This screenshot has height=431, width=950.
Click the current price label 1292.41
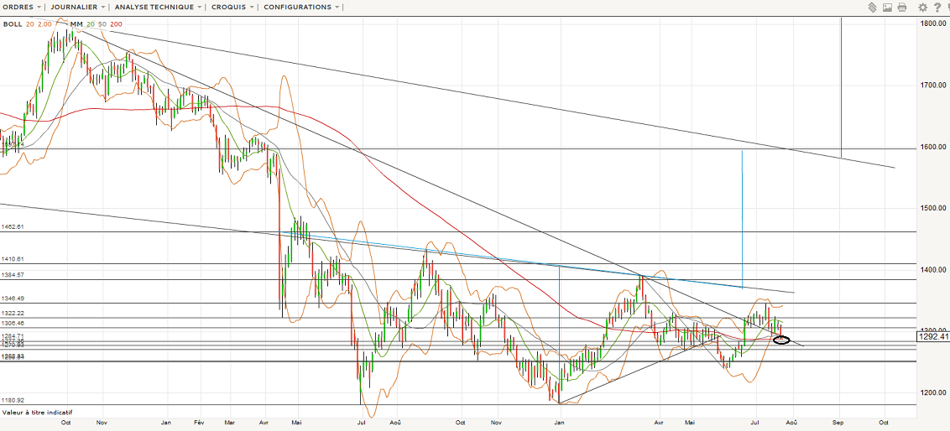[932, 337]
